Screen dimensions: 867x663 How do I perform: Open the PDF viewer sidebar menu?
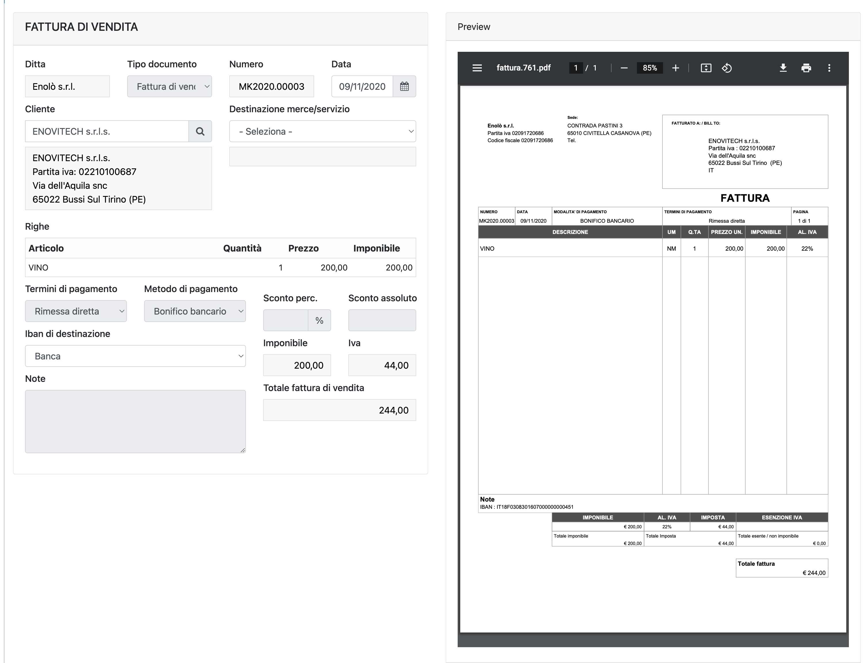477,68
